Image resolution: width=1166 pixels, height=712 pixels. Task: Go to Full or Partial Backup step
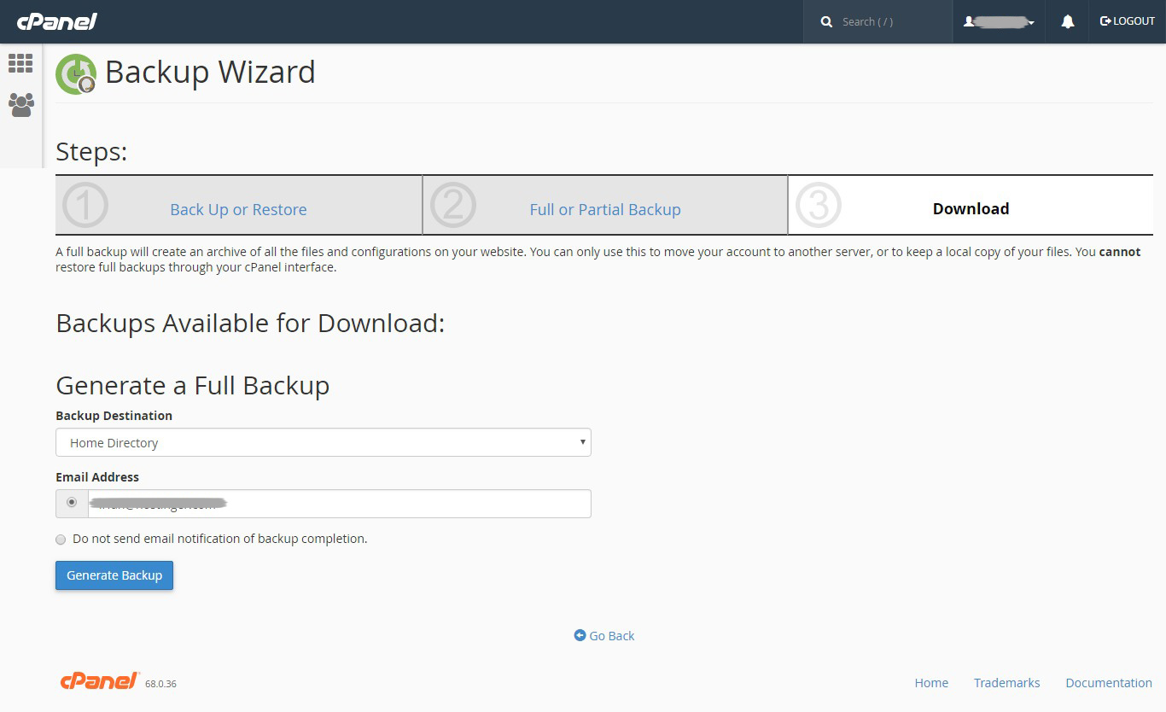click(x=605, y=209)
